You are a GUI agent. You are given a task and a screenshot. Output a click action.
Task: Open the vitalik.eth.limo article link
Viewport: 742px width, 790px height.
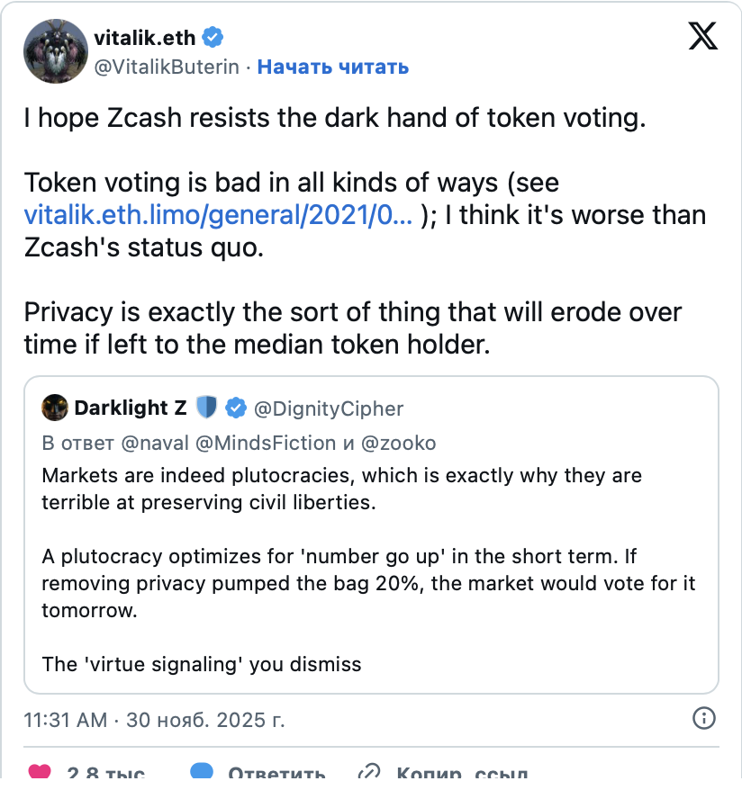pyautogui.click(x=219, y=214)
